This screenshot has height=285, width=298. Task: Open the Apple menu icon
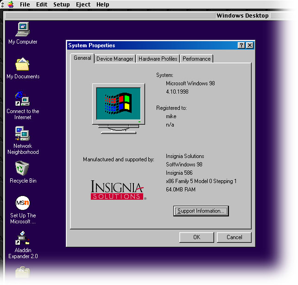[11, 4]
